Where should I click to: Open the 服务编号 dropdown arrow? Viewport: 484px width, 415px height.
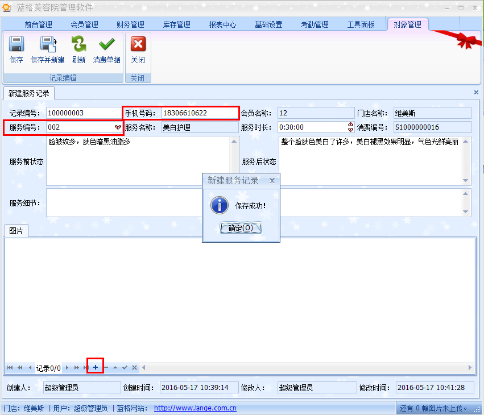(118, 127)
